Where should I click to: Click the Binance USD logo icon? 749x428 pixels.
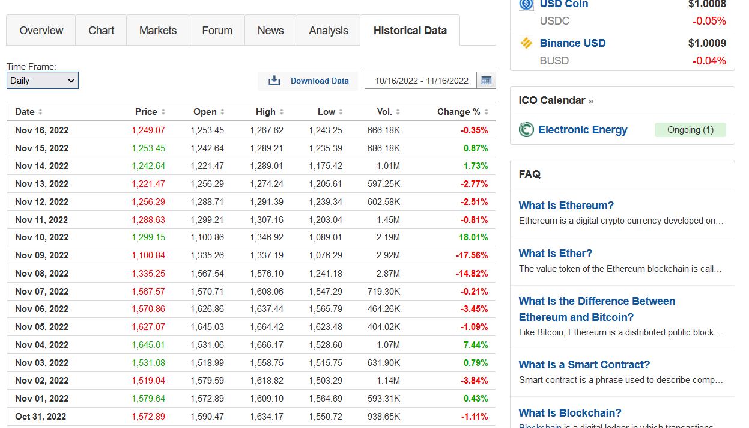coord(526,43)
